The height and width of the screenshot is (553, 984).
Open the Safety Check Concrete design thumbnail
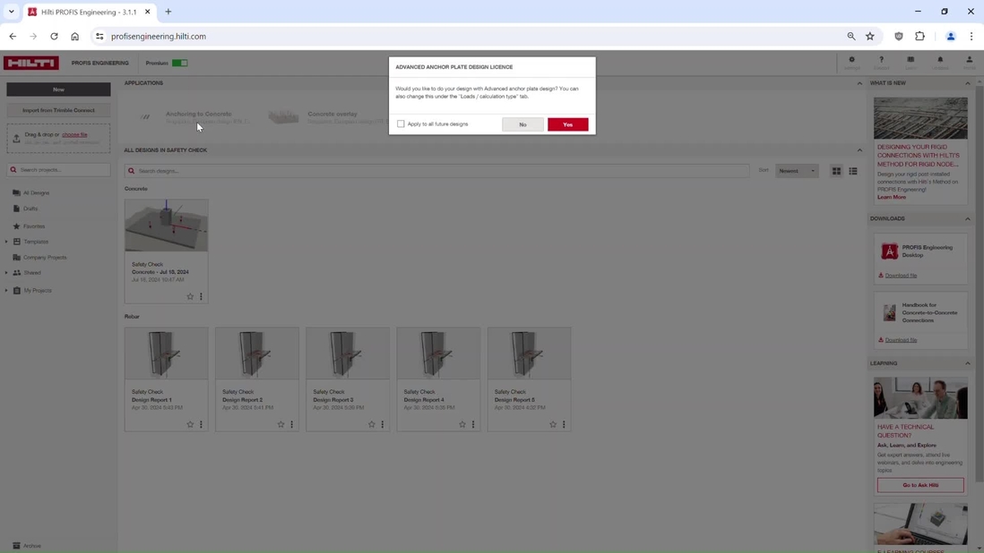167,225
